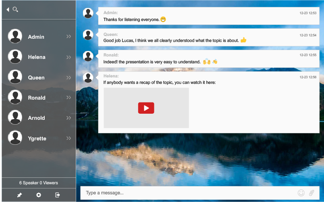Image resolution: width=324 pixels, height=202 pixels.
Task: Click Admin's avatar beside the first message
Action: (88, 13)
